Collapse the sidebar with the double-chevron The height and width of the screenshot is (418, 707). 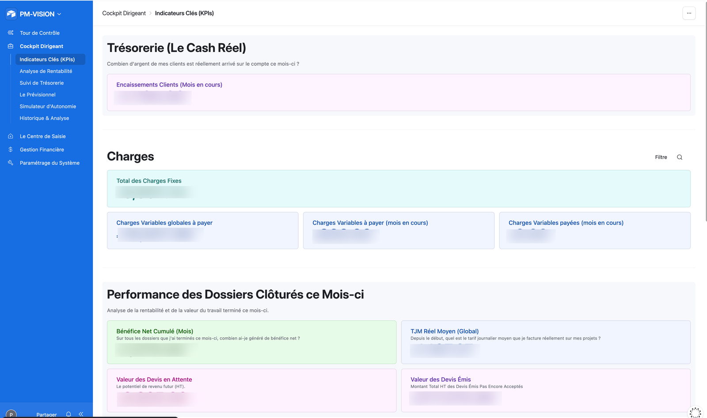81,414
